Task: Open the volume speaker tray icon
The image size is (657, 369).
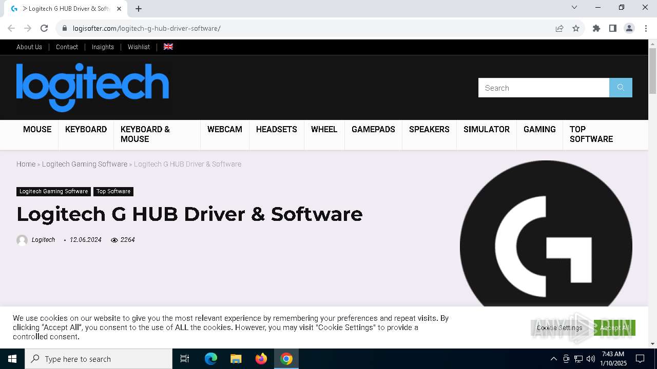Action: tap(591, 359)
